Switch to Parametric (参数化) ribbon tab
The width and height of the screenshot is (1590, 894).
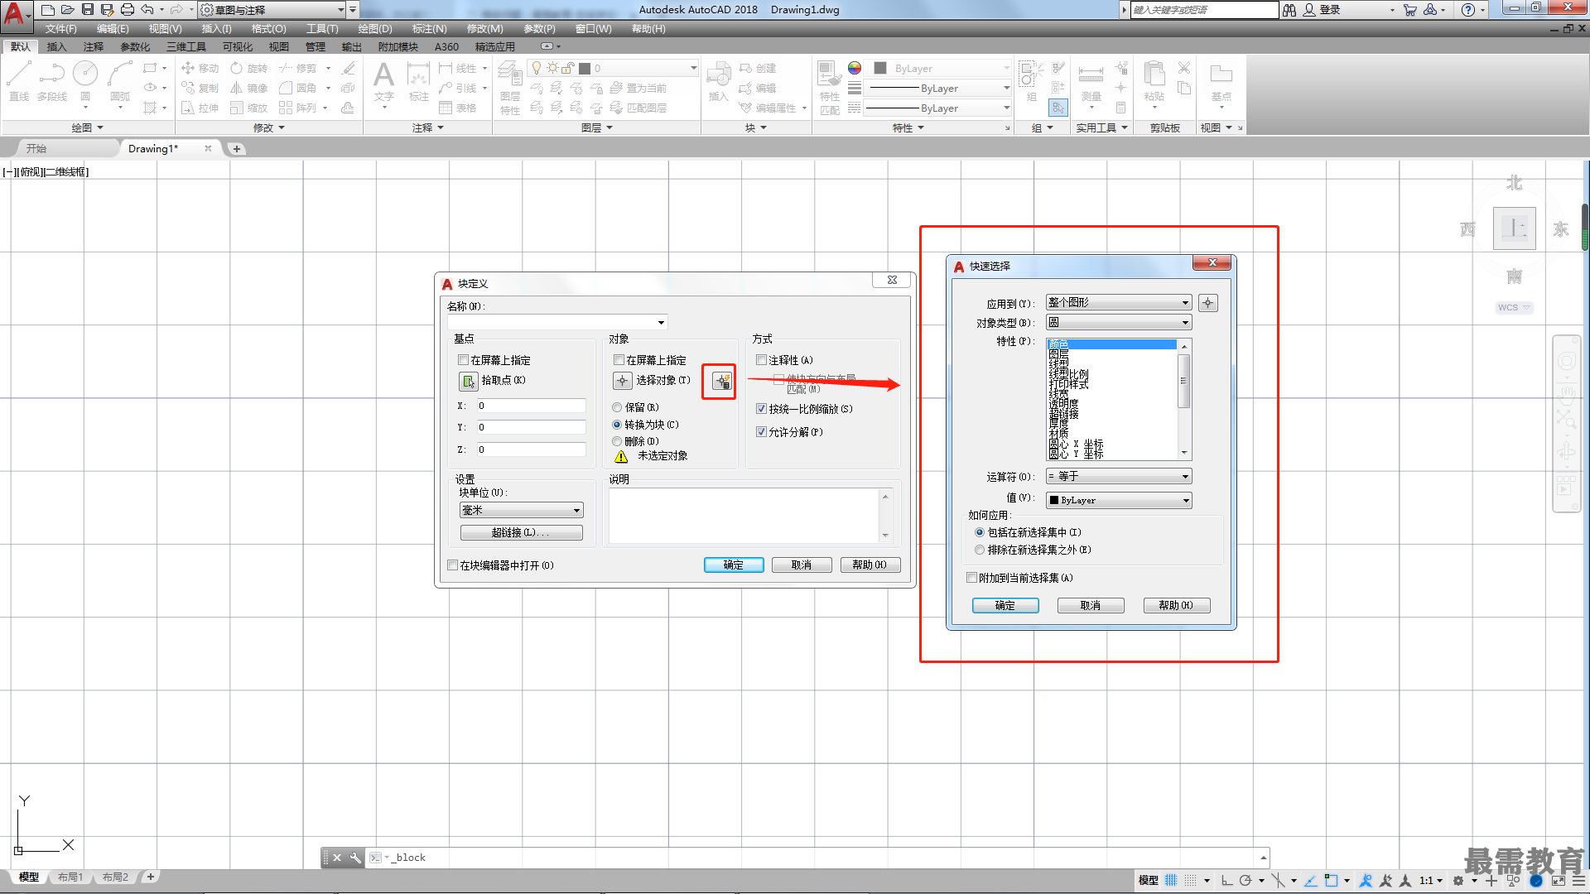[x=135, y=47]
